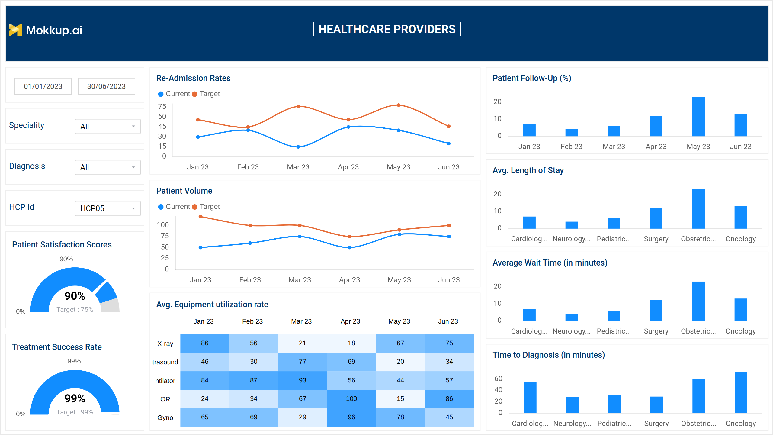This screenshot has height=435, width=773.
Task: Click the Jan 23 bar in Patient Follow-Up
Action: (529, 130)
